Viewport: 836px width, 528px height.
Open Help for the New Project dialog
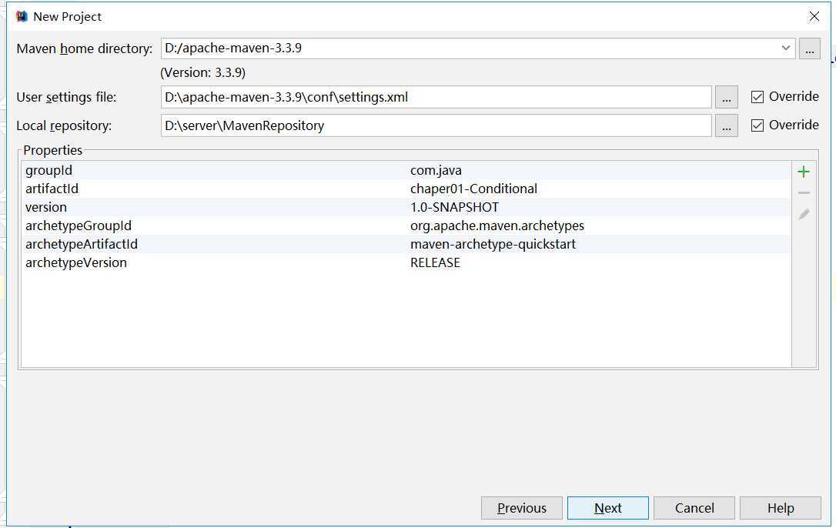(781, 508)
